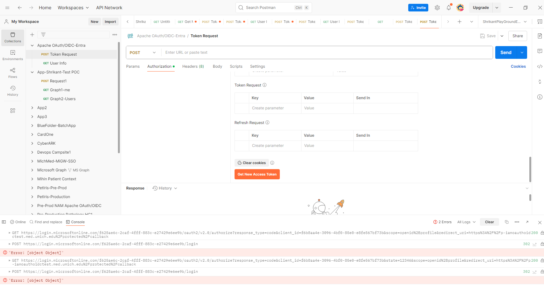Open the documentation icon in right sidebar
Viewport: 544px width, 296px height.
540,36
